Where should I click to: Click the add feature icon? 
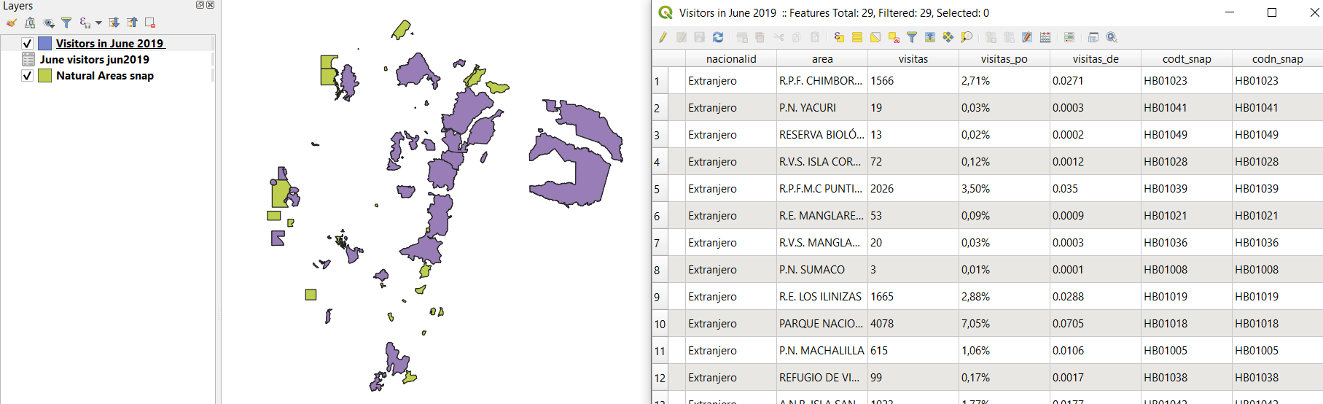742,37
